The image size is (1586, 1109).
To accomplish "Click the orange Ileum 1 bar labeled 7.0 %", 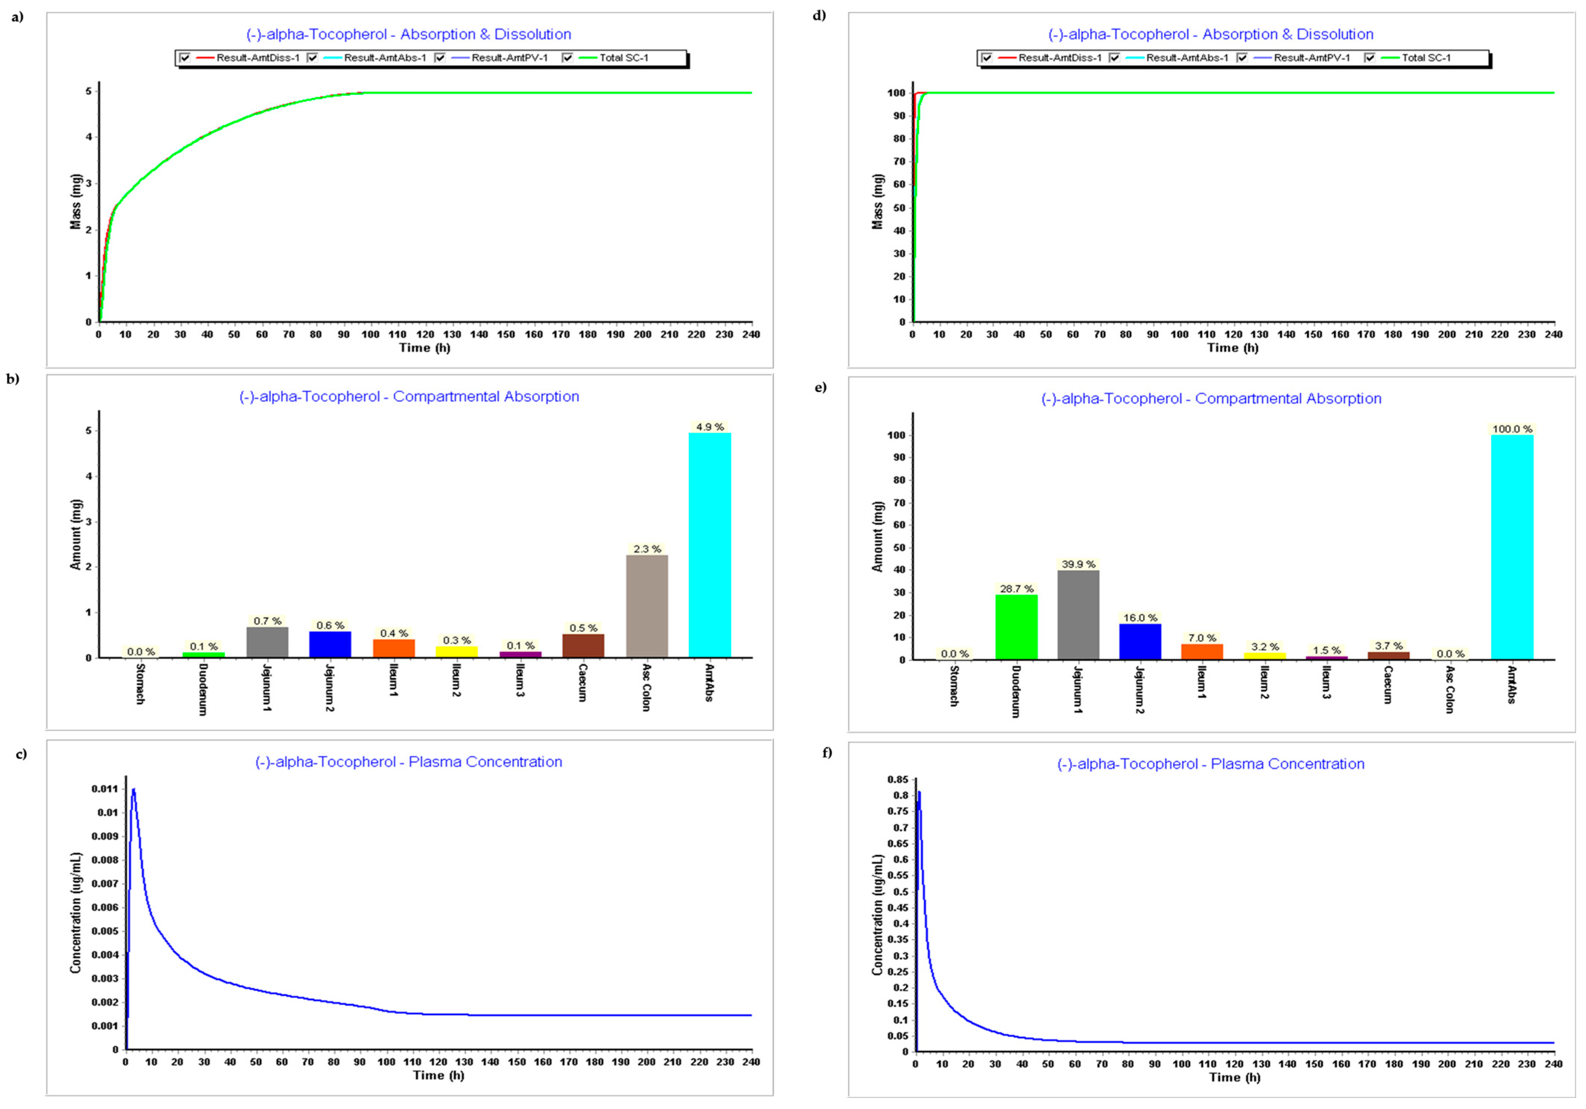I will point(1202,652).
